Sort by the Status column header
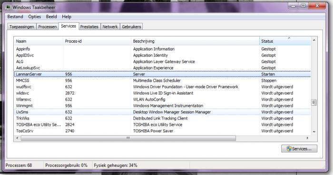Screen dimensions: 333x175 click(285, 41)
